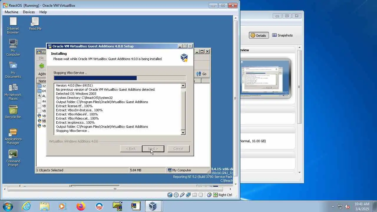This screenshot has height=212, width=377.
Task: Launch Command Prompt desktop icon
Action: (13, 158)
